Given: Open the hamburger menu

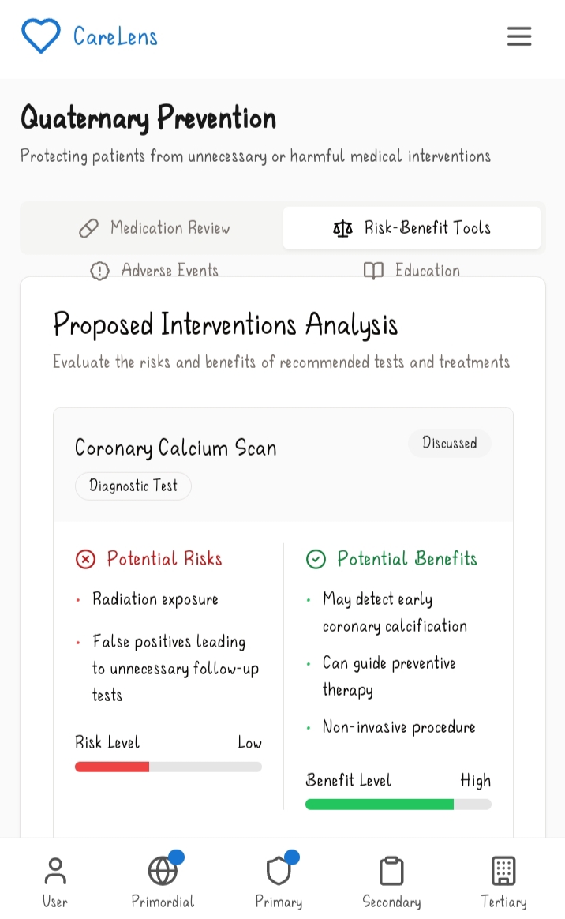Looking at the screenshot, I should pos(519,36).
